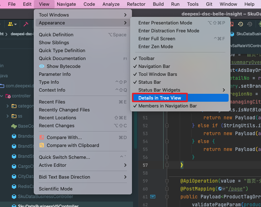The image size is (261, 207).
Task: Open CargoO class file in project tree
Action: pyautogui.click(x=27, y=166)
